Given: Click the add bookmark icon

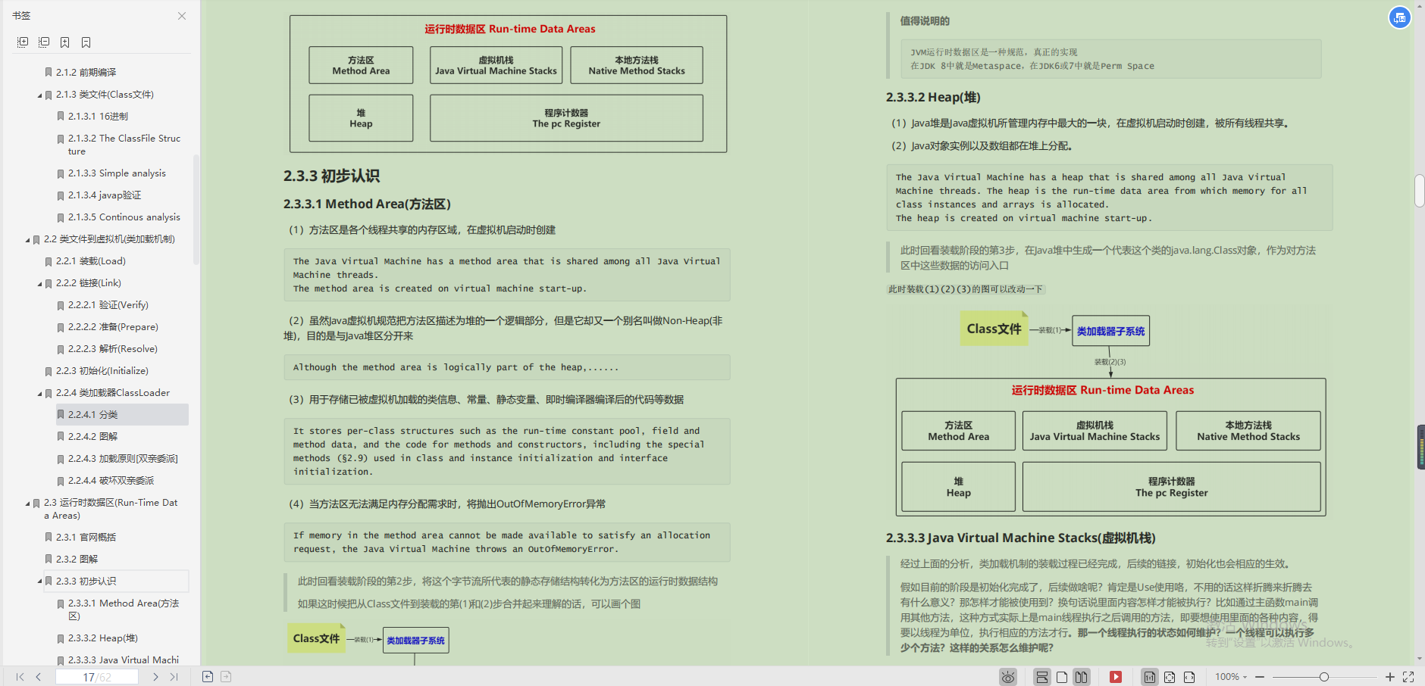Looking at the screenshot, I should [65, 42].
